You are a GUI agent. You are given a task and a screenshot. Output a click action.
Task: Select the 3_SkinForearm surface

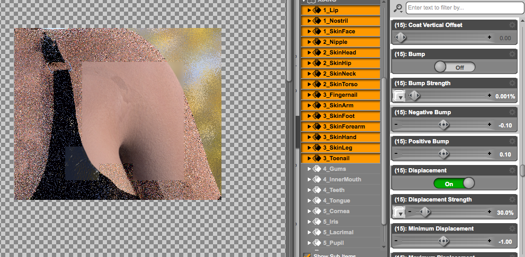coord(341,127)
